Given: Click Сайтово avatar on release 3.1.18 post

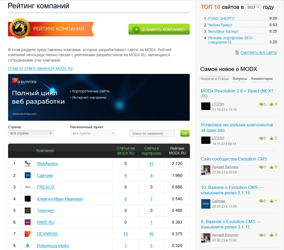Looking at the screenshot, I should (x=206, y=204).
